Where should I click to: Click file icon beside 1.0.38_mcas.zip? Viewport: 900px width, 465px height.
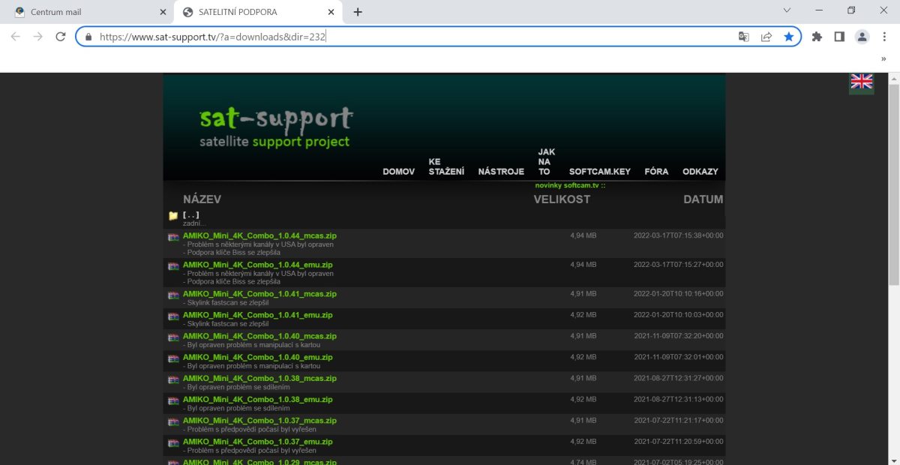[x=173, y=379]
